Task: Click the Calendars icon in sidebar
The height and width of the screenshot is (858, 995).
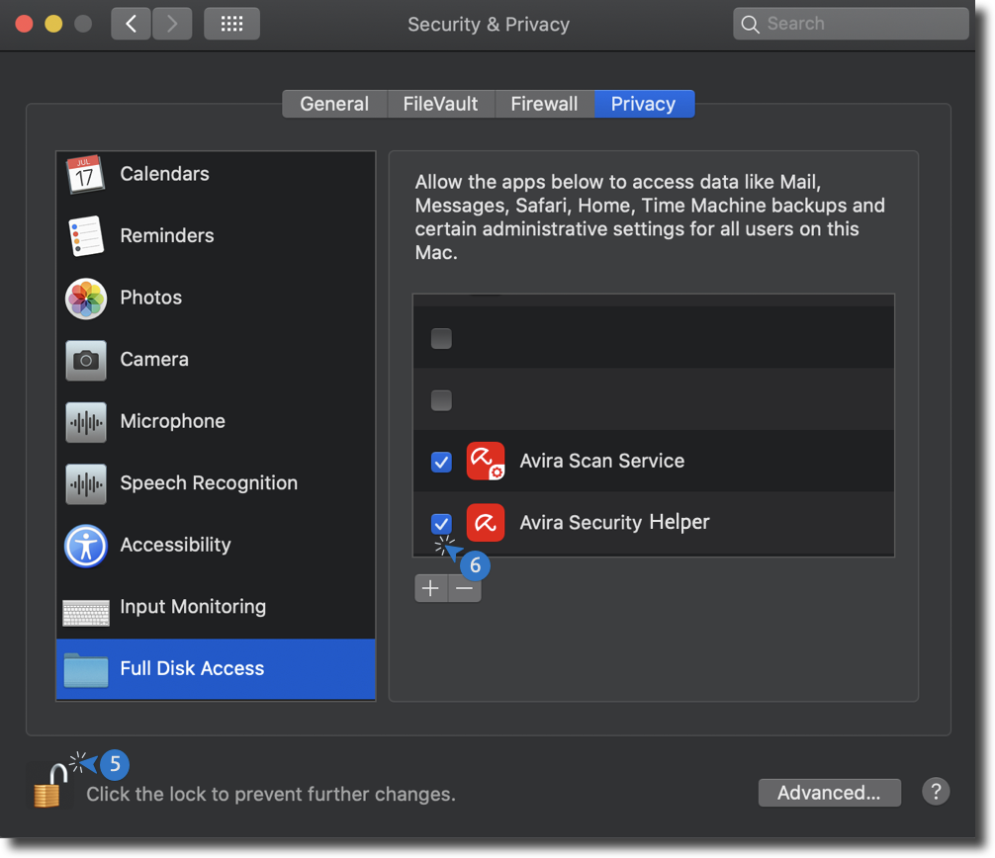Action: coord(85,174)
